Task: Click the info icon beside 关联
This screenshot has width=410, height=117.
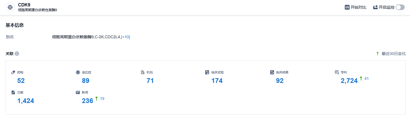Action: [17, 54]
